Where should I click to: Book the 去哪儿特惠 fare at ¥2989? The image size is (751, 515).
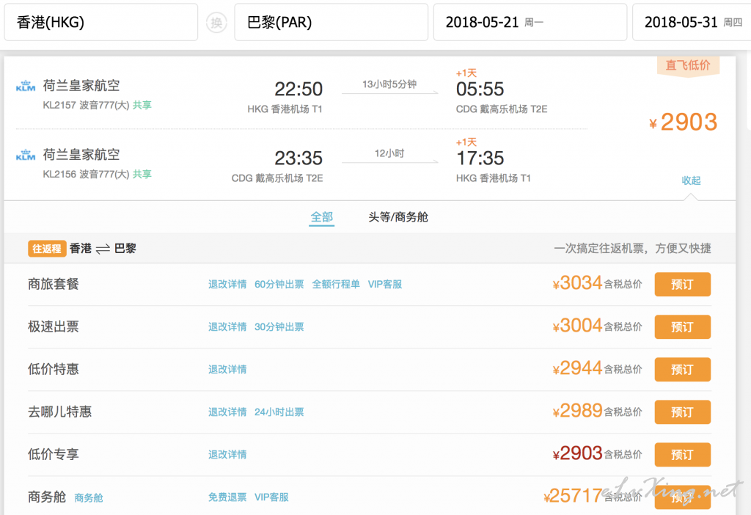coord(683,412)
